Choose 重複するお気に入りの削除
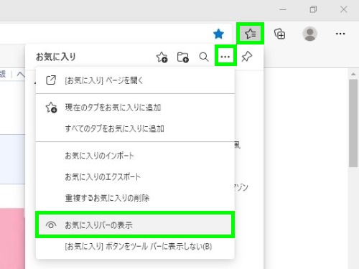359x269 pixels. pyautogui.click(x=135, y=198)
